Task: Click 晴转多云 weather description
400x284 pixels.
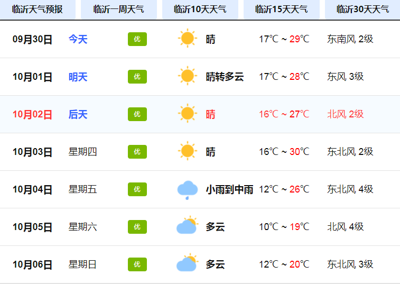Action: (225, 77)
